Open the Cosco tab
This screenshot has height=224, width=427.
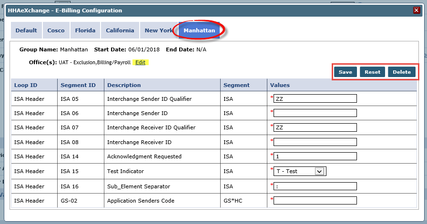[x=56, y=30]
